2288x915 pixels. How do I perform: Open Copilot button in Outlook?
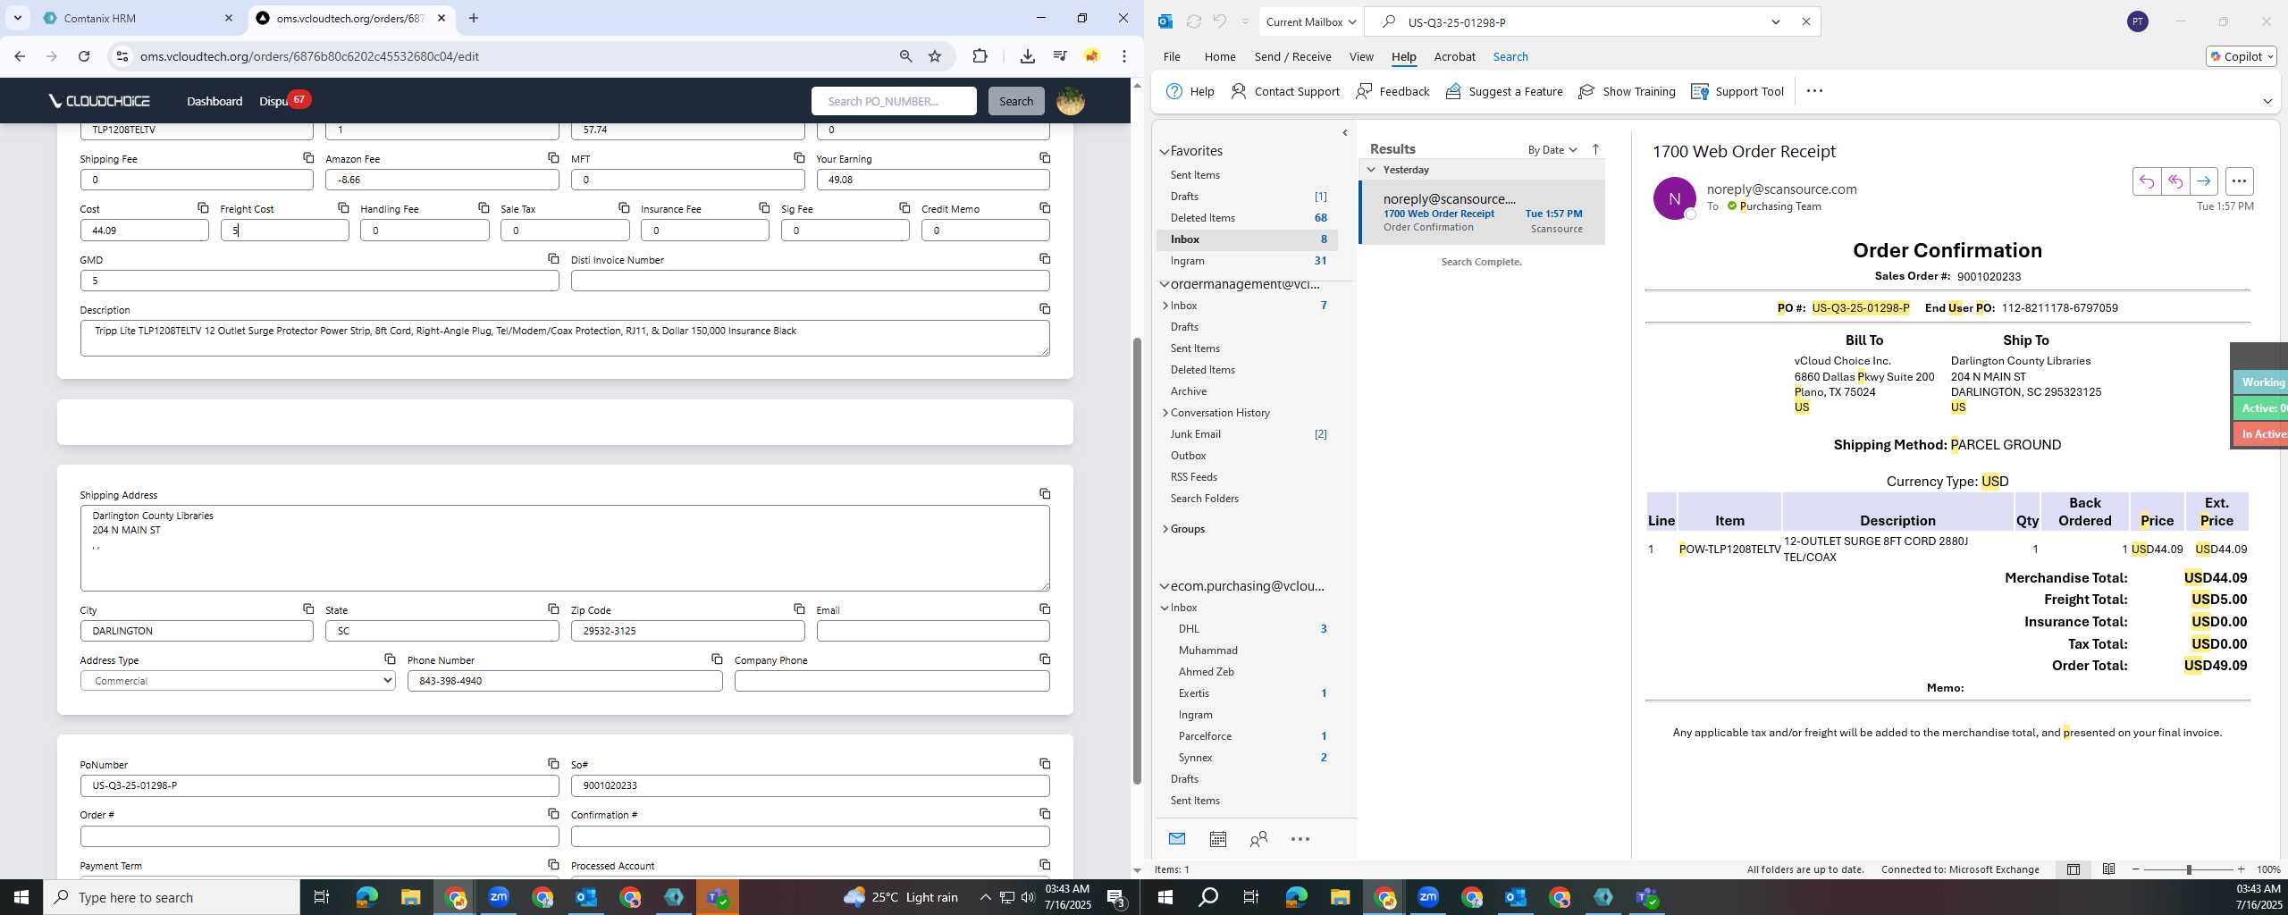tap(2241, 56)
